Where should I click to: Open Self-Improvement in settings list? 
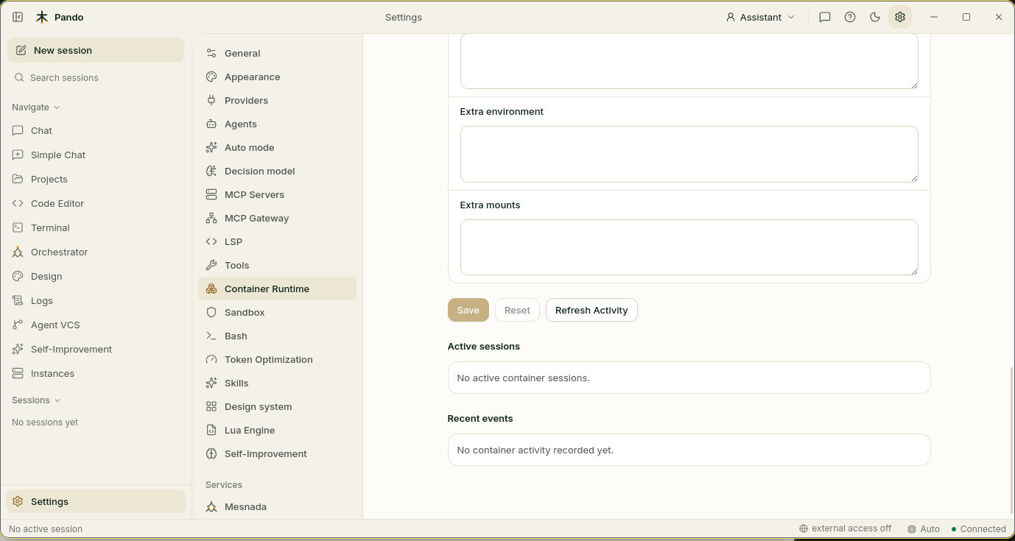(x=277, y=453)
